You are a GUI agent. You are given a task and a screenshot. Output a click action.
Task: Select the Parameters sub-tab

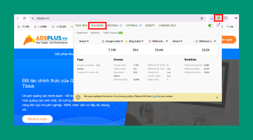tap(82, 33)
